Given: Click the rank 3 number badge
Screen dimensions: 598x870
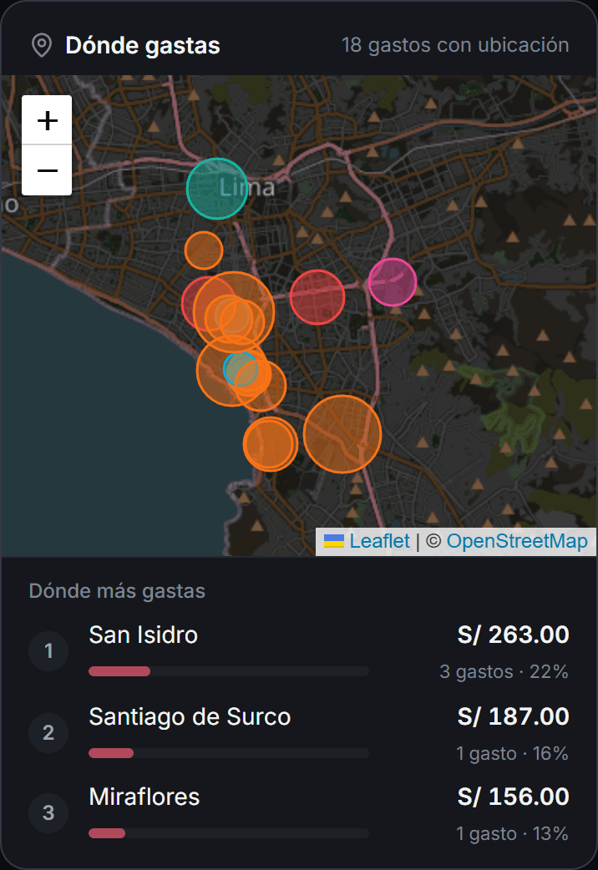Looking at the screenshot, I should pos(49,813).
